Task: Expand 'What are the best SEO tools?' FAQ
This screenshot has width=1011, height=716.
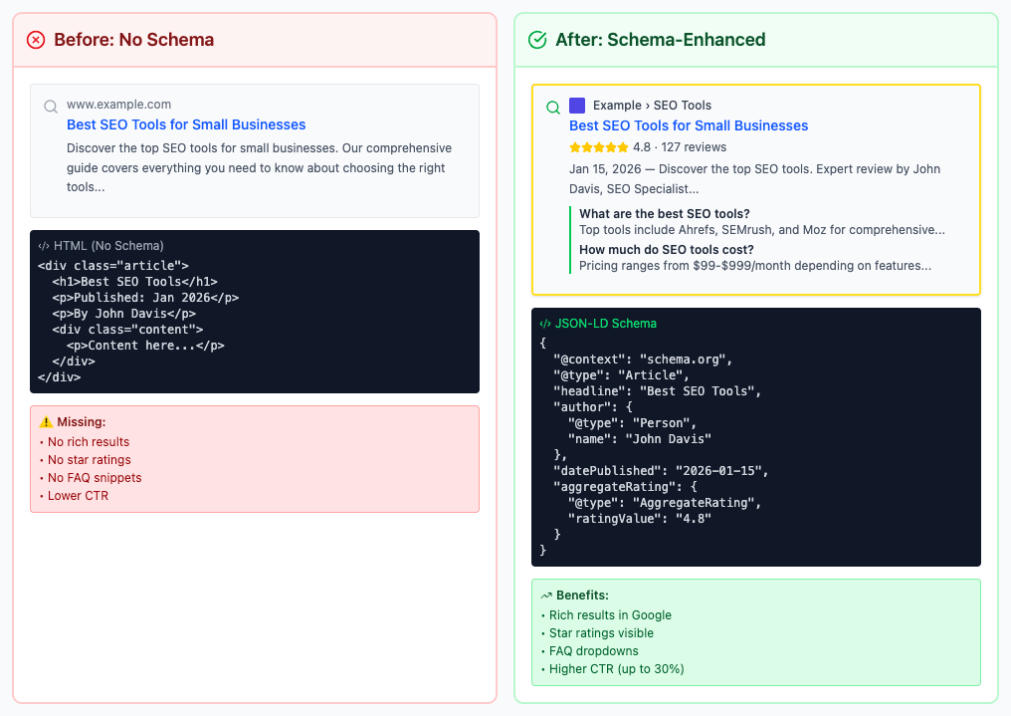Action: [x=664, y=213]
